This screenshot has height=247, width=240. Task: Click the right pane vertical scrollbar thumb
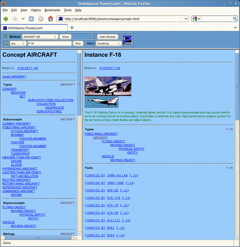tap(237, 87)
